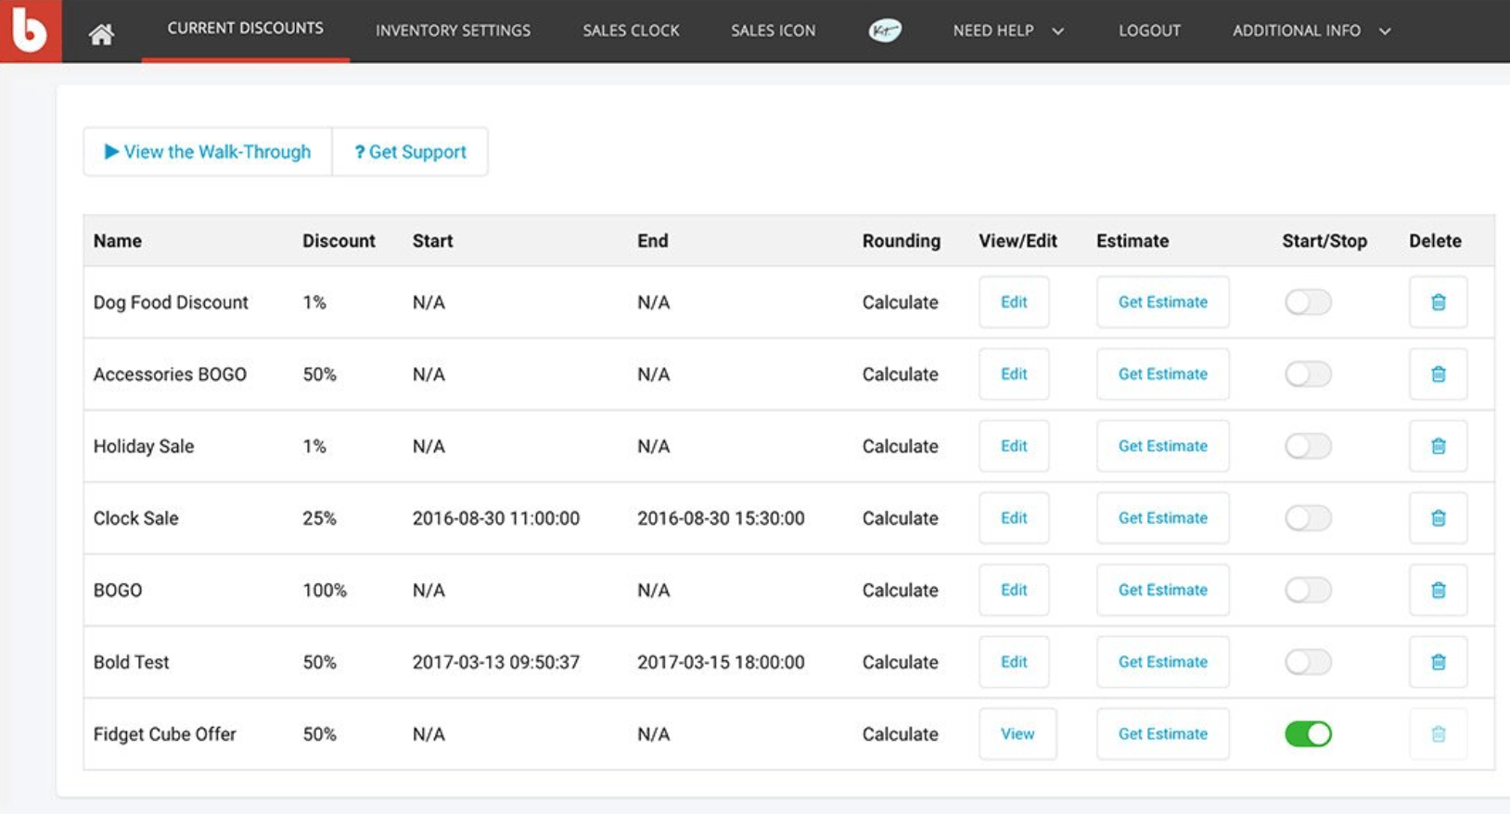Click the oval signature icon in navbar
The height and width of the screenshot is (814, 1510).
[885, 31]
